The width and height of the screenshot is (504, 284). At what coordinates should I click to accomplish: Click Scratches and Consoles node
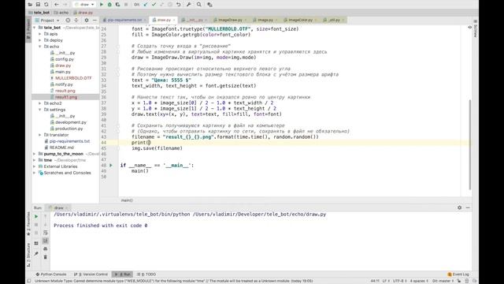(x=65, y=173)
